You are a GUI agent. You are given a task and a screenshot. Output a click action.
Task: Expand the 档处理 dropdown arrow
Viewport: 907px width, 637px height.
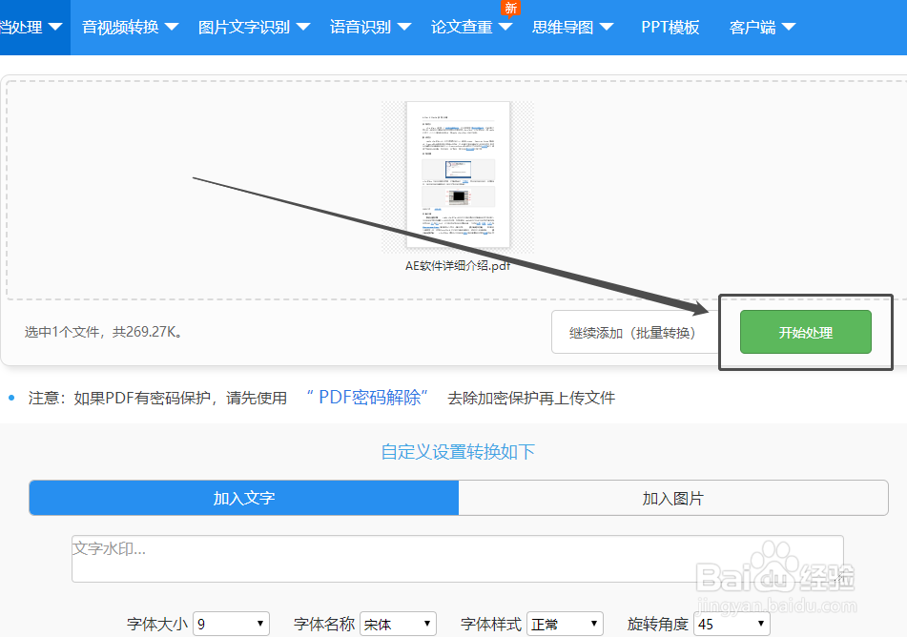pyautogui.click(x=56, y=28)
